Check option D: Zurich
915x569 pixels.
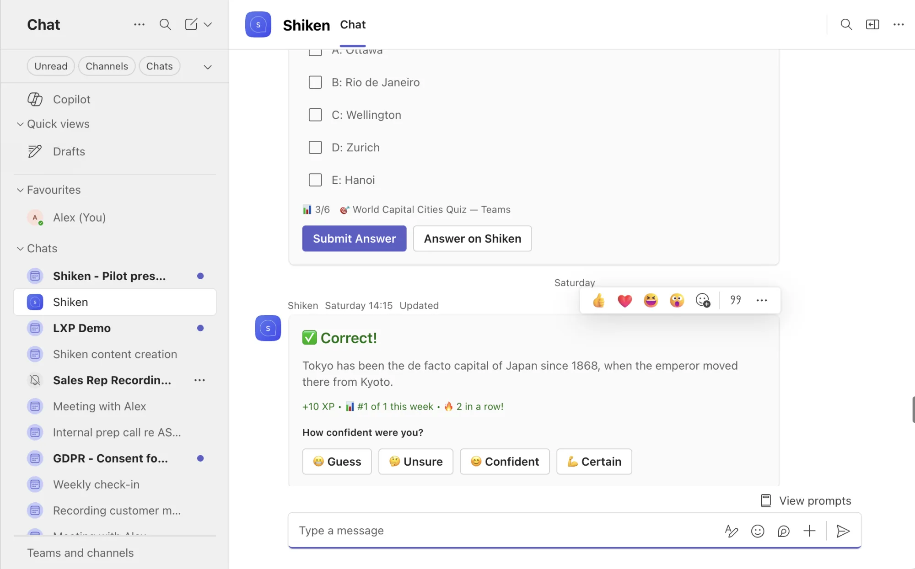[x=315, y=147]
